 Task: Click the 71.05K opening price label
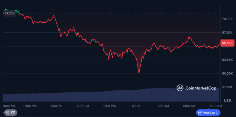coord(10,14)
